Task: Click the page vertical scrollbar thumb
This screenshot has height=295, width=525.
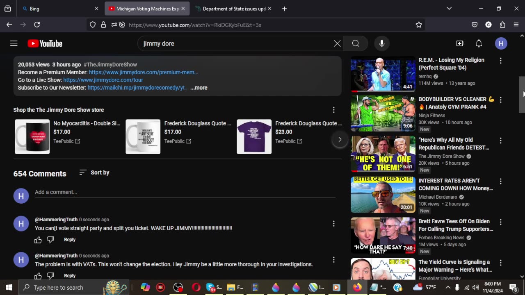Action: pos(522,94)
